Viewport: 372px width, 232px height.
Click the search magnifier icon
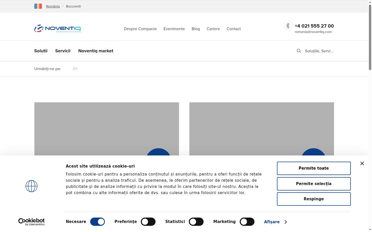pyautogui.click(x=299, y=51)
